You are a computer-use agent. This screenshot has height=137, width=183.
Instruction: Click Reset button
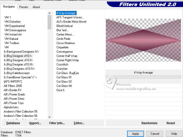(x=171, y=123)
